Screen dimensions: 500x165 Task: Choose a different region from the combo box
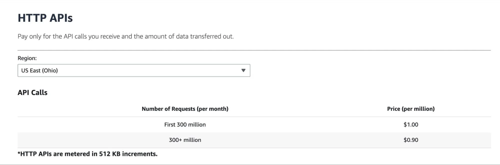134,70
